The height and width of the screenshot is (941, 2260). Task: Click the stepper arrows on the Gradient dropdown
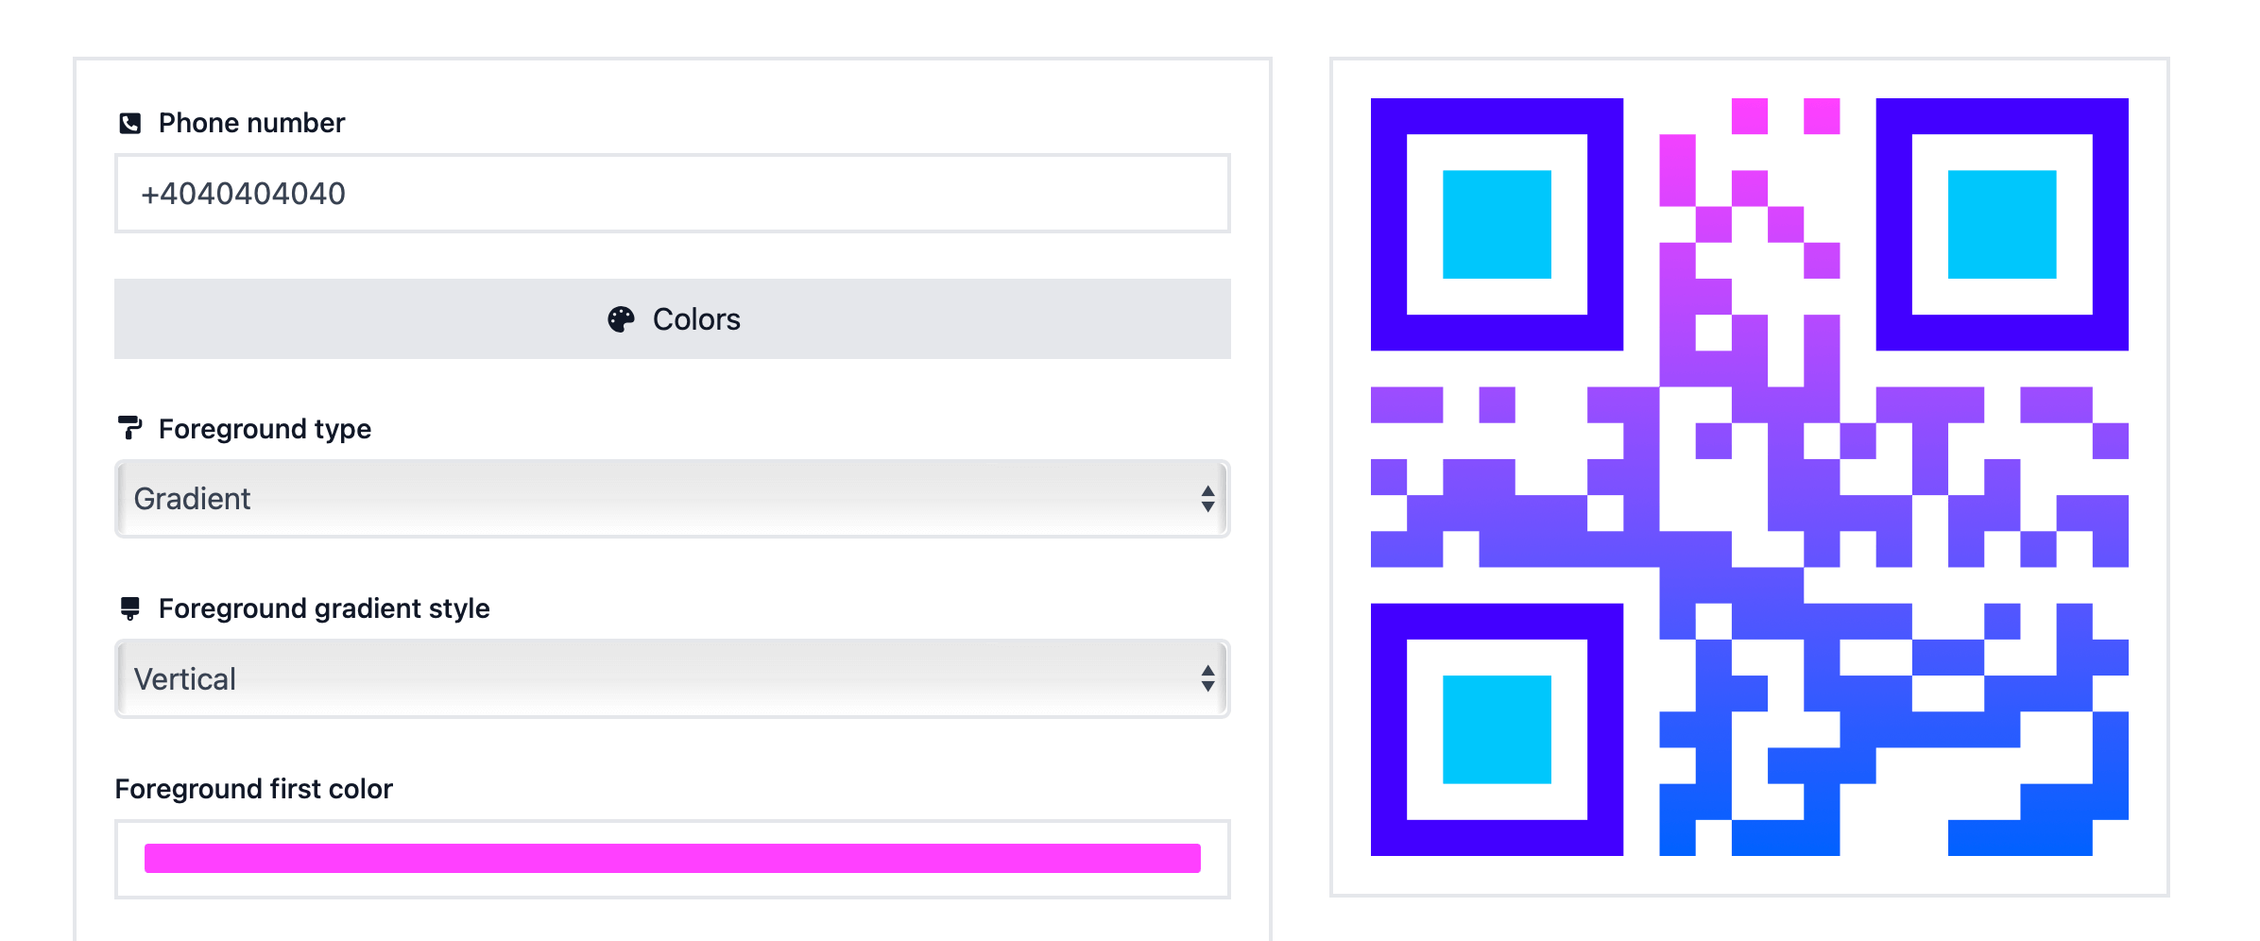(1207, 499)
